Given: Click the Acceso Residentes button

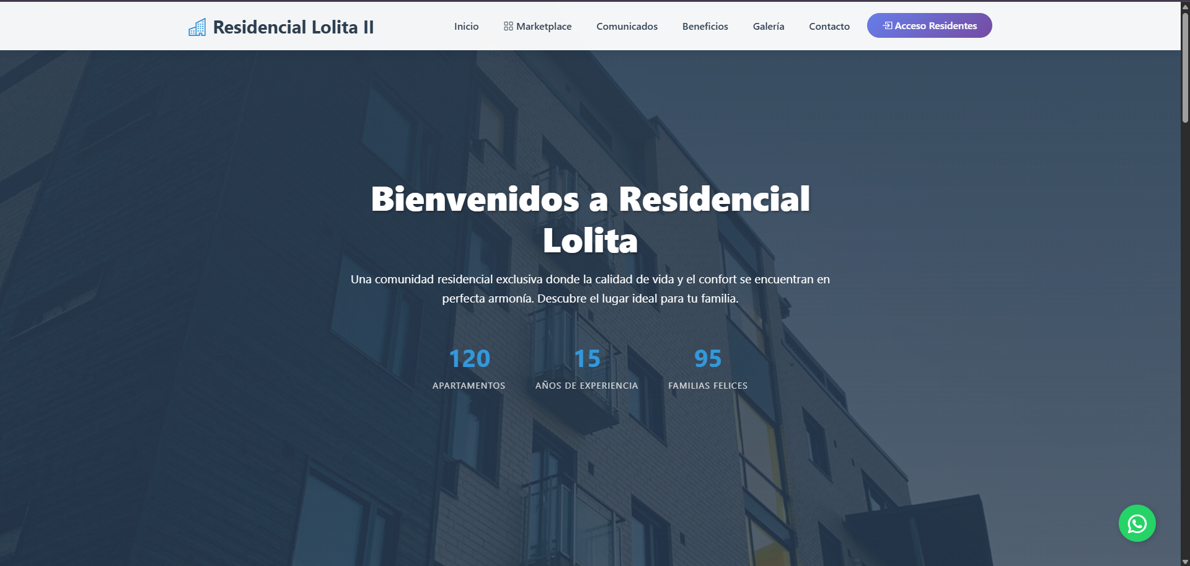Looking at the screenshot, I should [x=929, y=25].
